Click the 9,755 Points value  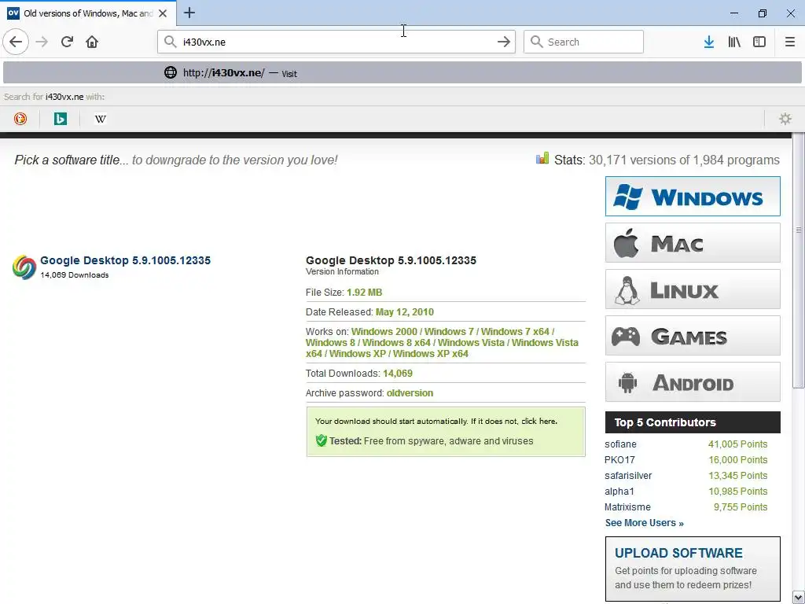(741, 507)
